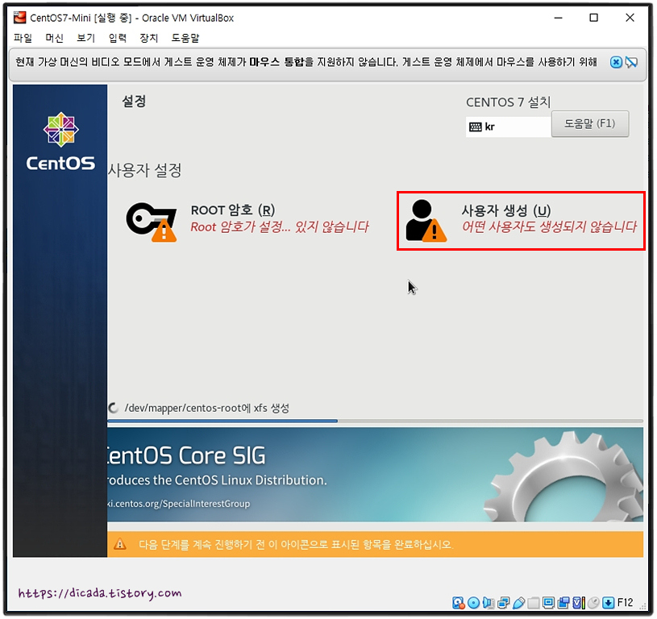657x619 pixels.
Task: Click the CENTOS 7 설치 title text
Action: point(508,102)
